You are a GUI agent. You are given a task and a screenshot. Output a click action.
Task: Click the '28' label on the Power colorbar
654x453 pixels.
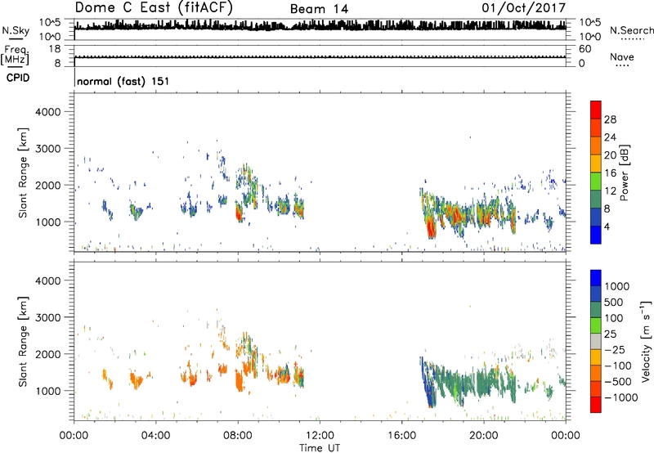pos(610,119)
